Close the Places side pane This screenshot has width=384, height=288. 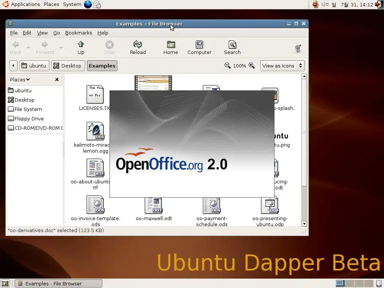click(57, 79)
